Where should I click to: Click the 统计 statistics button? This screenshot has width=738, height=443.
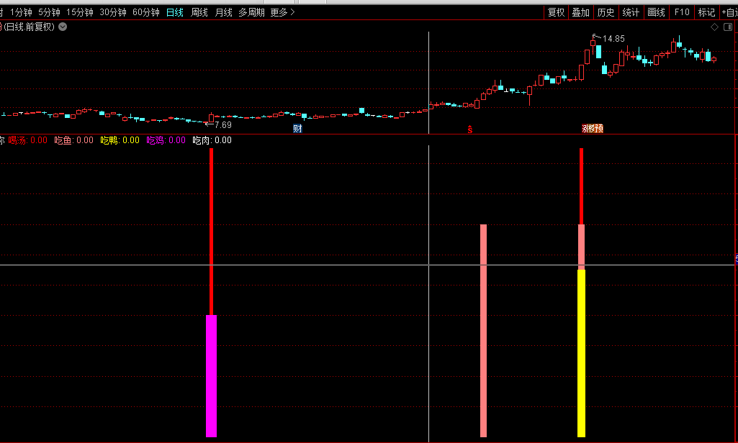click(x=631, y=12)
